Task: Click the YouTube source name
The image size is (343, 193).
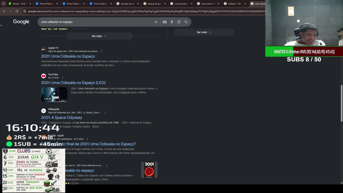Action: (x=53, y=75)
